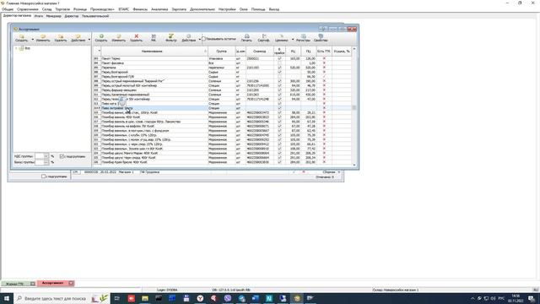The image size is (540, 304).
Task: Toggle В прайсе checkbox in the highlighted row
Action: 279,108
